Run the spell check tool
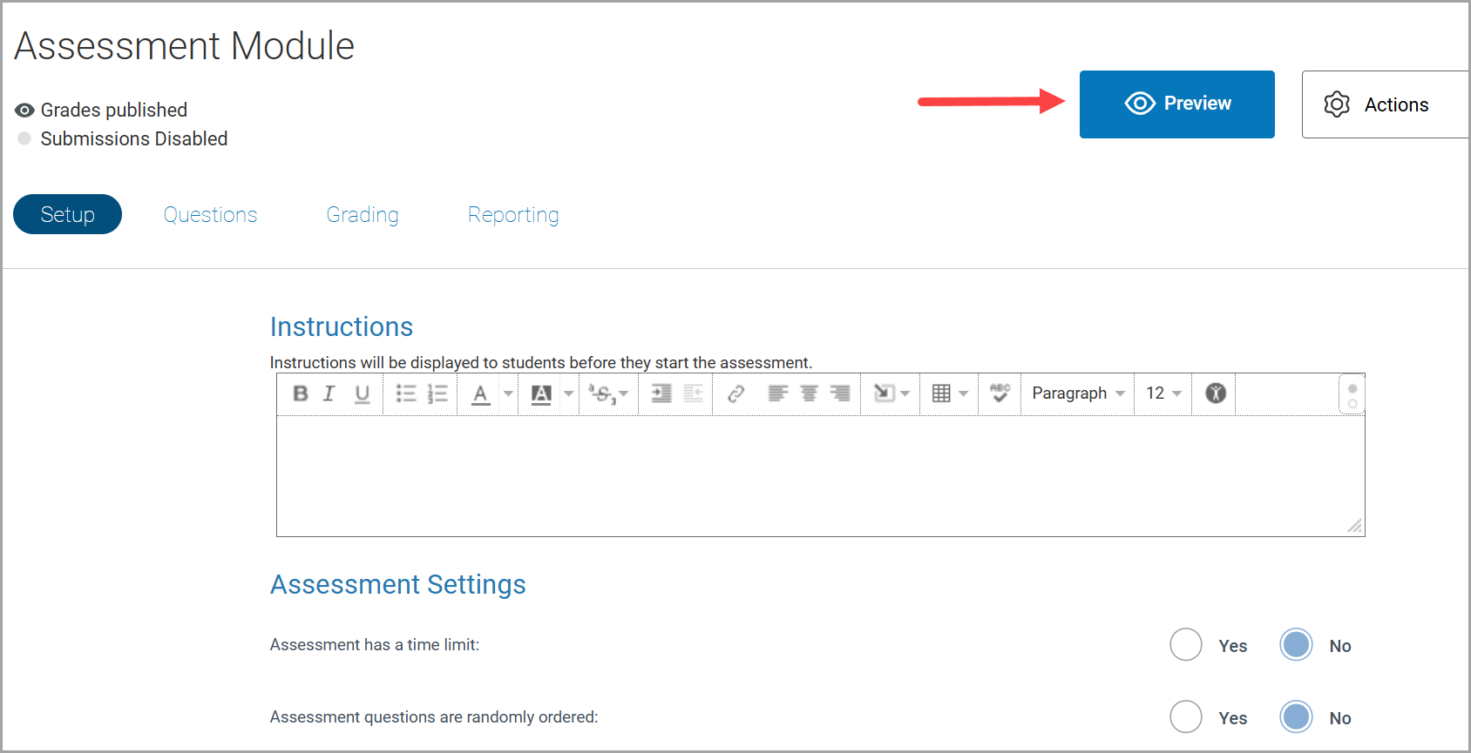 point(1000,393)
